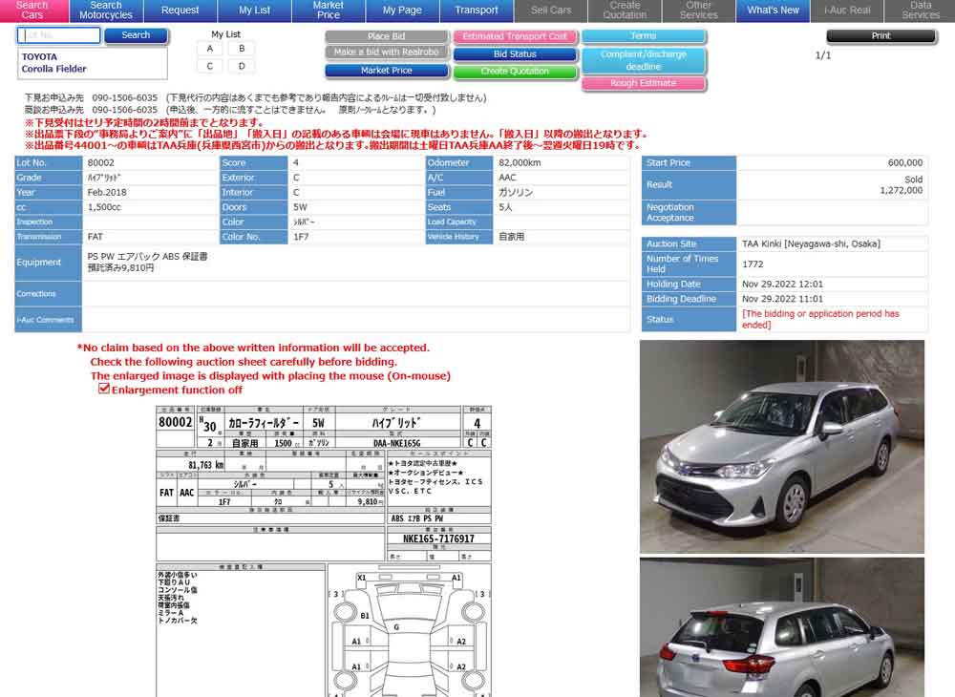Click number of times held 1772
The width and height of the screenshot is (955, 697).
click(x=753, y=264)
